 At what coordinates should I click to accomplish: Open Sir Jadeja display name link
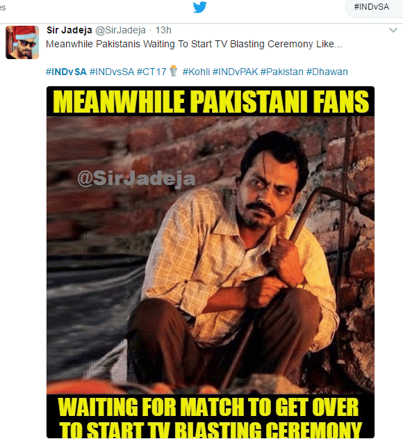[x=69, y=30]
